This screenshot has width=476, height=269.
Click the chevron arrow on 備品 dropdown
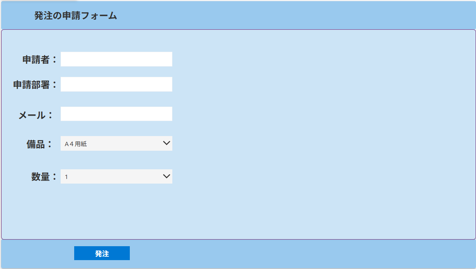pyautogui.click(x=167, y=143)
